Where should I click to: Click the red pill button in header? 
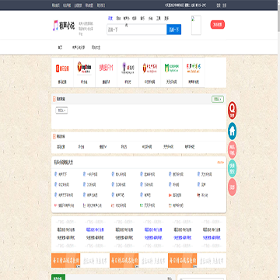click(x=218, y=25)
